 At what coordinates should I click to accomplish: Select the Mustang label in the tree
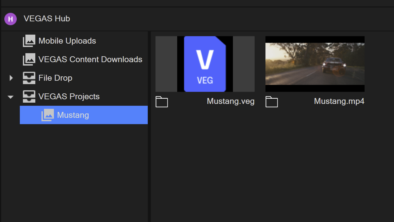click(x=73, y=115)
